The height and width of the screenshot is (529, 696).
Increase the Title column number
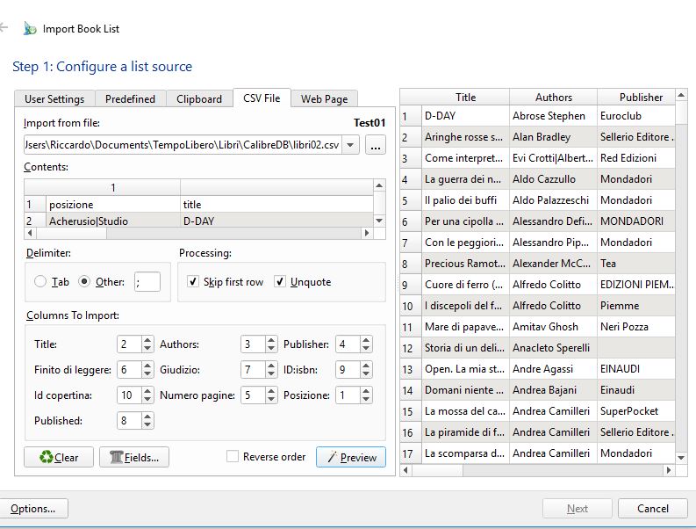tap(147, 340)
